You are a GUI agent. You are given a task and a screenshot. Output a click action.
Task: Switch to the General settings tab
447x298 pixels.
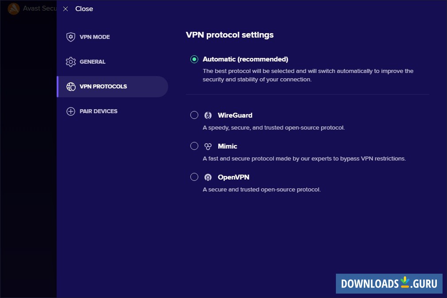pyautogui.click(x=93, y=61)
